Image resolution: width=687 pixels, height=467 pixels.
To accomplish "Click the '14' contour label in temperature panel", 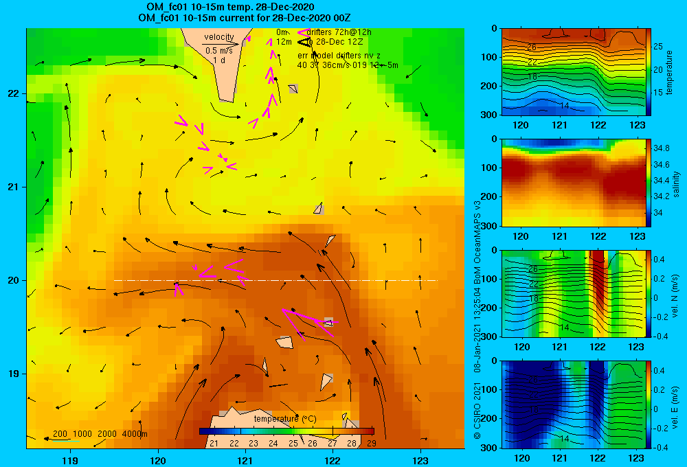I will tap(565, 106).
